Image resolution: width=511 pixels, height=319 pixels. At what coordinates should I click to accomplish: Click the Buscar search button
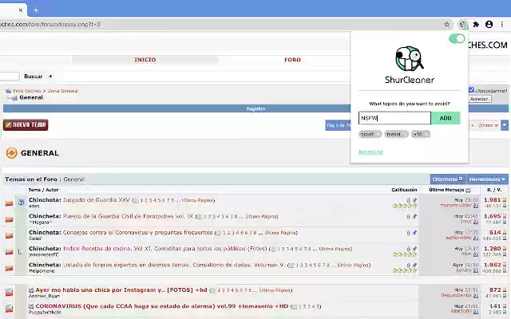[x=34, y=77]
